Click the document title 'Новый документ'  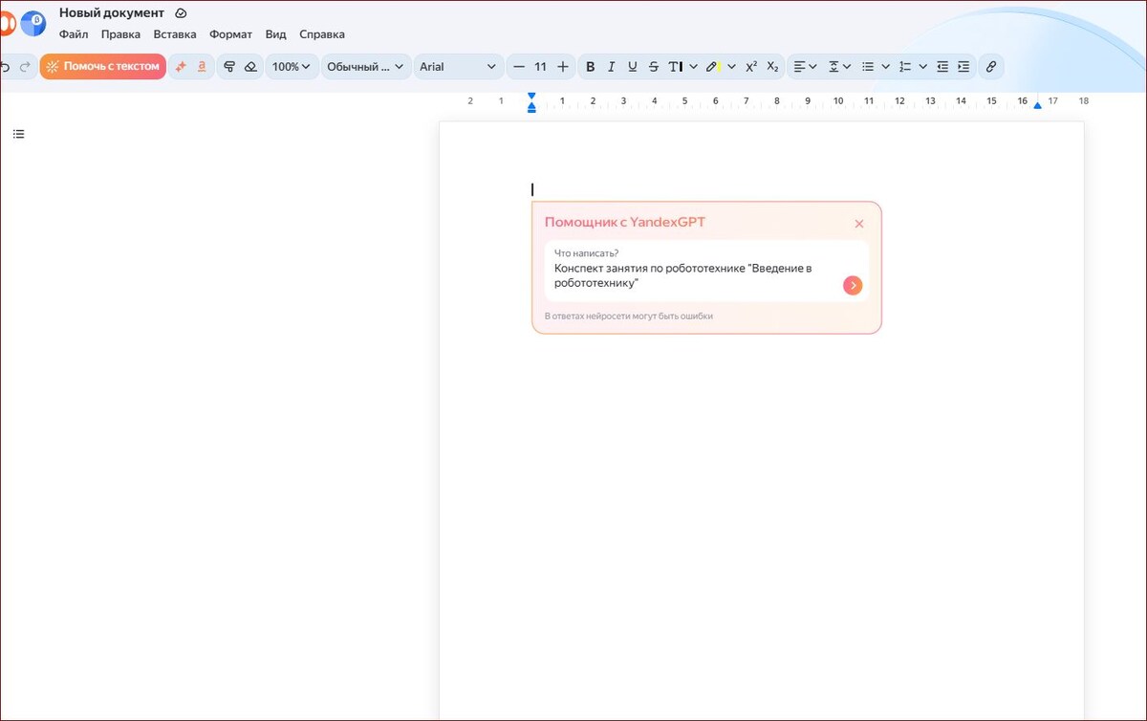point(112,13)
